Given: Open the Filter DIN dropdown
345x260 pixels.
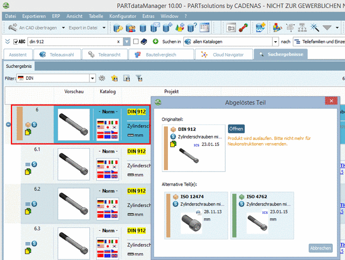Looking at the screenshot, I should click(x=92, y=78).
